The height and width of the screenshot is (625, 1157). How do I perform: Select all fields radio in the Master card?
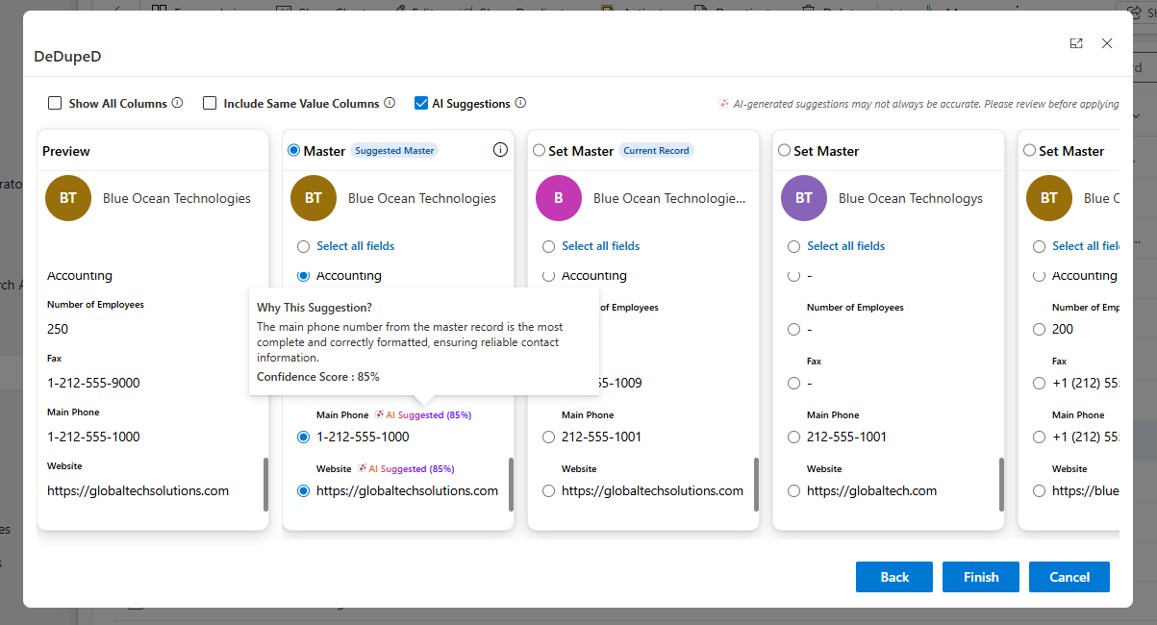click(304, 246)
